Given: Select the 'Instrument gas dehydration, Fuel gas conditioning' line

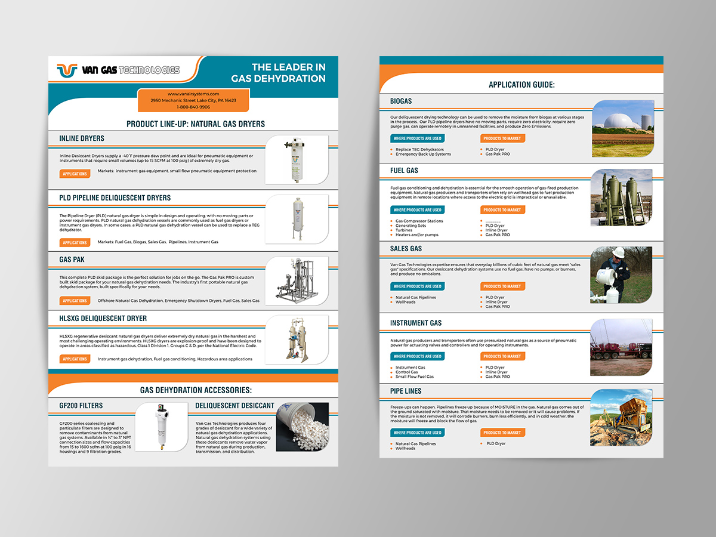Looking at the screenshot, I should point(175,359).
